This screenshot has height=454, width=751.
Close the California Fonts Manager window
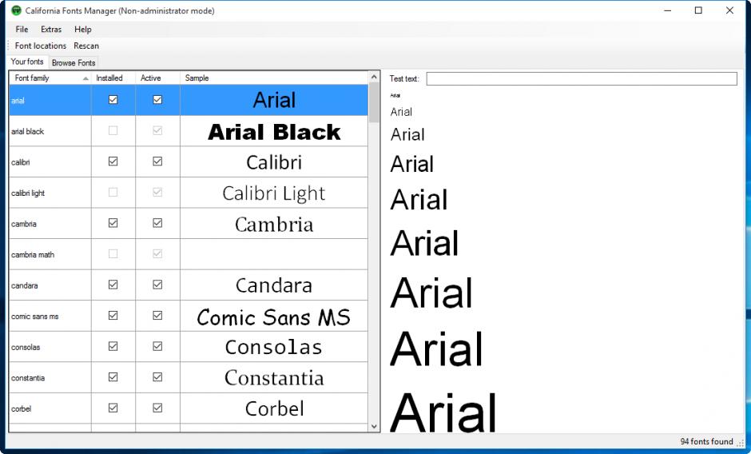729,10
